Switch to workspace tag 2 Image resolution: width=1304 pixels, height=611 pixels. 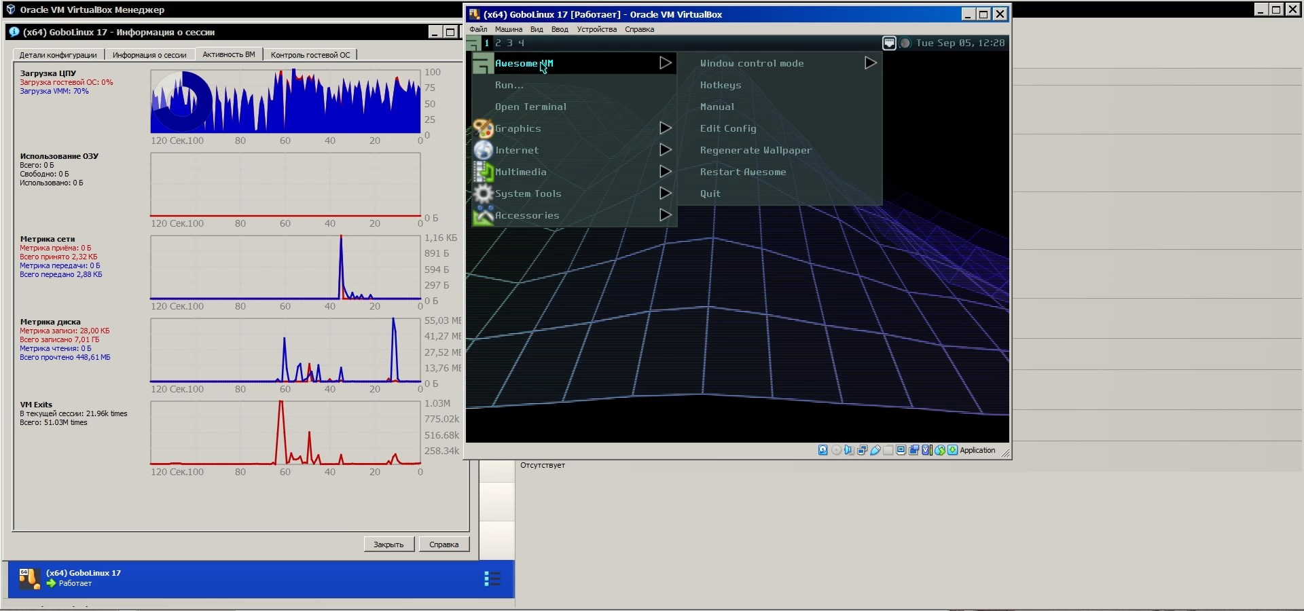(x=498, y=43)
